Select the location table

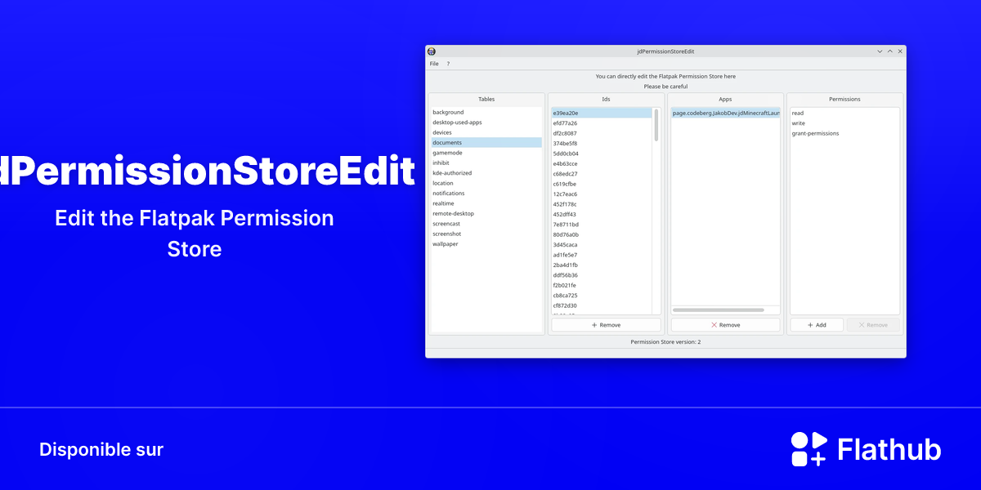pyautogui.click(x=486, y=183)
